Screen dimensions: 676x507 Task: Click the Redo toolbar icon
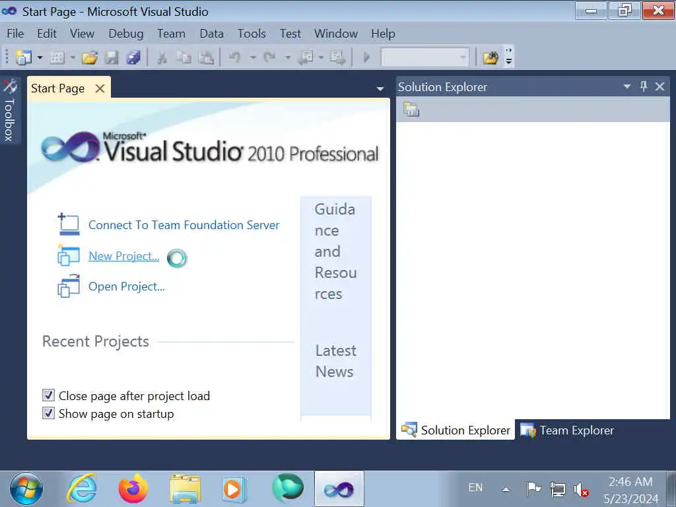pyautogui.click(x=270, y=57)
